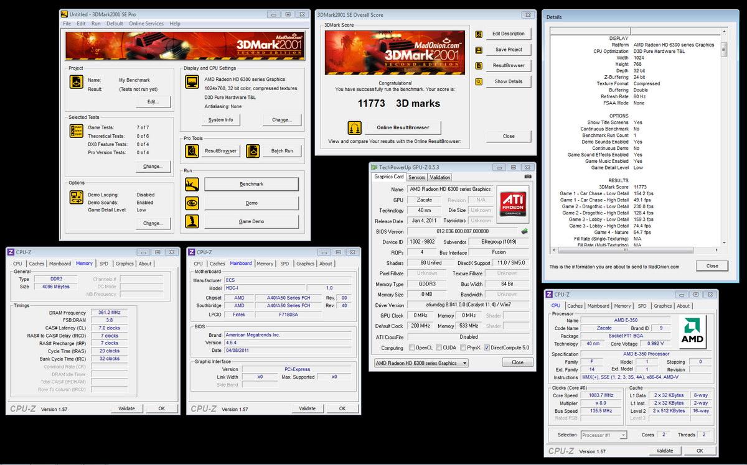
Task: Toggle the PhysX checkbox in GPU-Z
Action: [463, 348]
